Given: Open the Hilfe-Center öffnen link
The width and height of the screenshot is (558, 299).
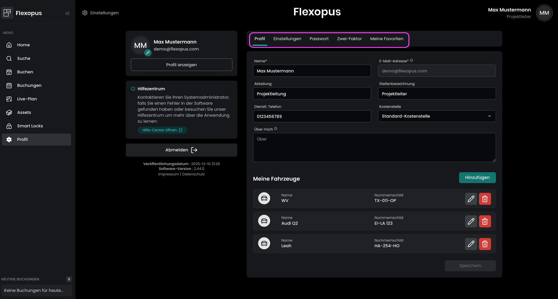Looking at the screenshot, I should coord(162,130).
